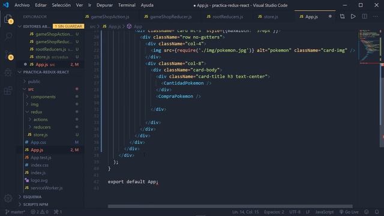Open Depurar menu
The image size is (384, 216).
point(104,5)
